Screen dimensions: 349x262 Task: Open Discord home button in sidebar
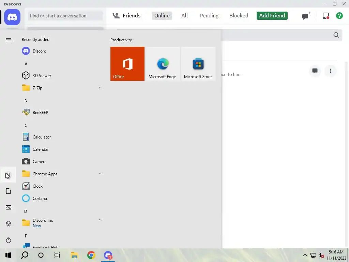pyautogui.click(x=12, y=17)
